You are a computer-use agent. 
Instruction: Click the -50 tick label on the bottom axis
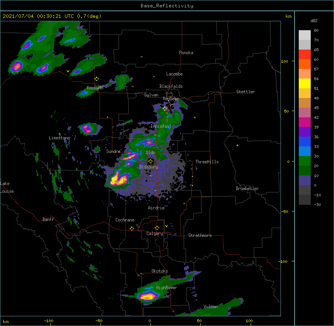[x=99, y=321]
